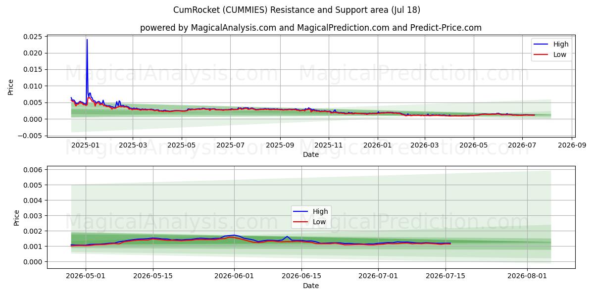Click the '2026-06-15' bottom chart tick label
594x297 pixels.
point(301,276)
